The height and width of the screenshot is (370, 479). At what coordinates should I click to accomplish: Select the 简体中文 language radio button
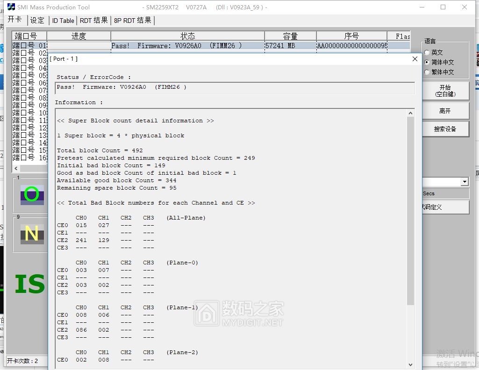[x=427, y=62]
